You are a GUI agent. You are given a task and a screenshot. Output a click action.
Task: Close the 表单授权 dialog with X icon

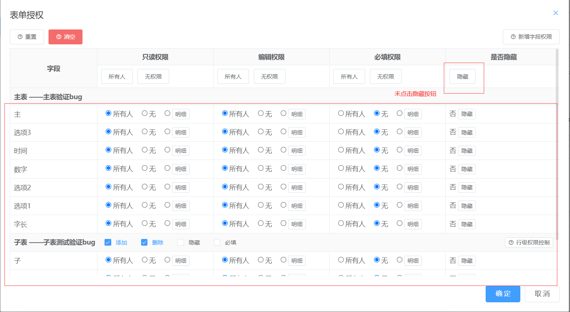[x=555, y=13]
